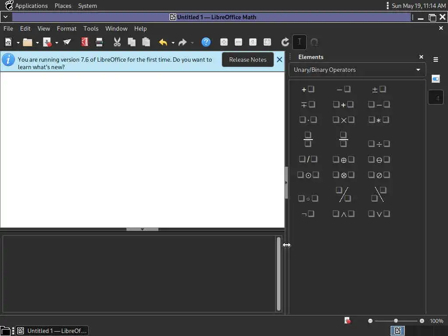The height and width of the screenshot is (336, 448).
Task: Click the New formula document icon
Action: pyautogui.click(x=8, y=42)
